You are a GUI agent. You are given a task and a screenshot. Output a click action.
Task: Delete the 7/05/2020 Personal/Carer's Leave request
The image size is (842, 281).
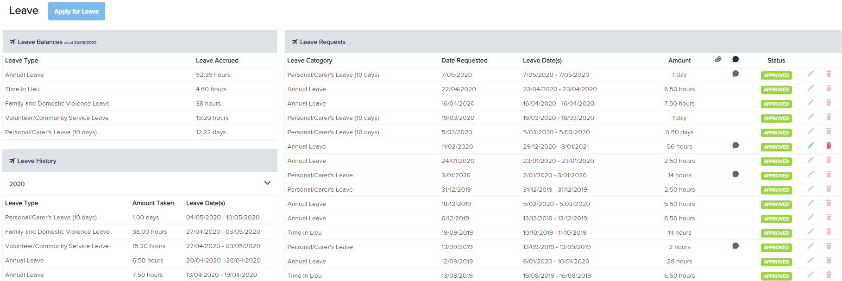(829, 75)
